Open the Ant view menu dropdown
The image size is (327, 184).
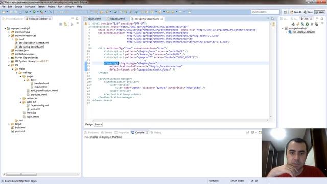(x=322, y=24)
